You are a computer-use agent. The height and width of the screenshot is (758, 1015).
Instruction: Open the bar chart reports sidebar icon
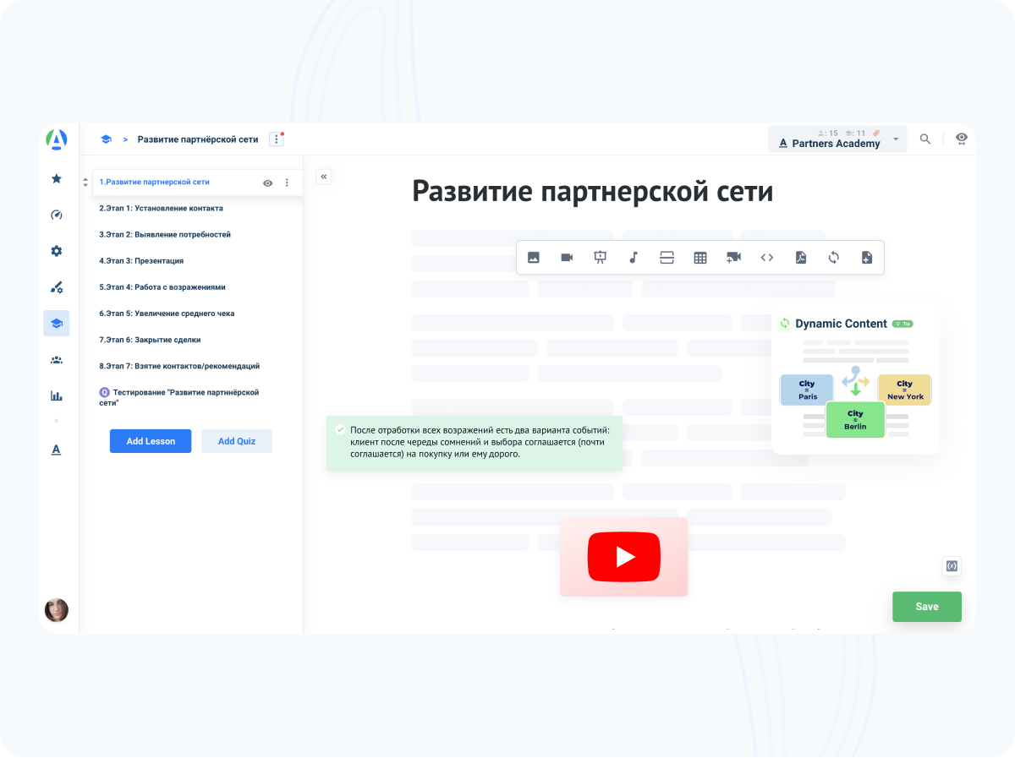click(x=57, y=395)
